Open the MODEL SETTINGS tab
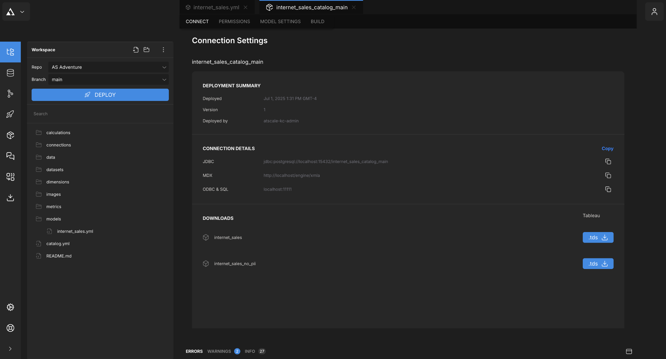Viewport: 666px width, 359px height. (x=280, y=22)
